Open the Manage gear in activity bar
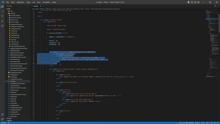Image resolution: width=220 pixels, height=124 pixels. pyautogui.click(x=2, y=119)
